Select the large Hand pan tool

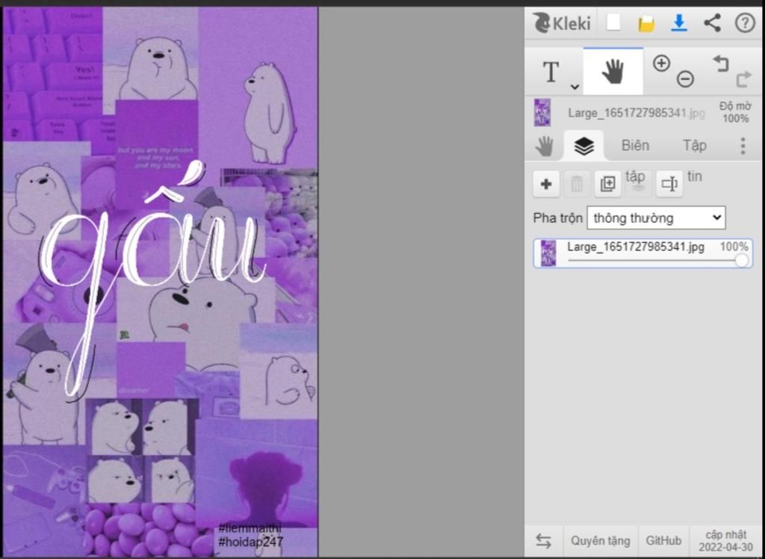(613, 71)
